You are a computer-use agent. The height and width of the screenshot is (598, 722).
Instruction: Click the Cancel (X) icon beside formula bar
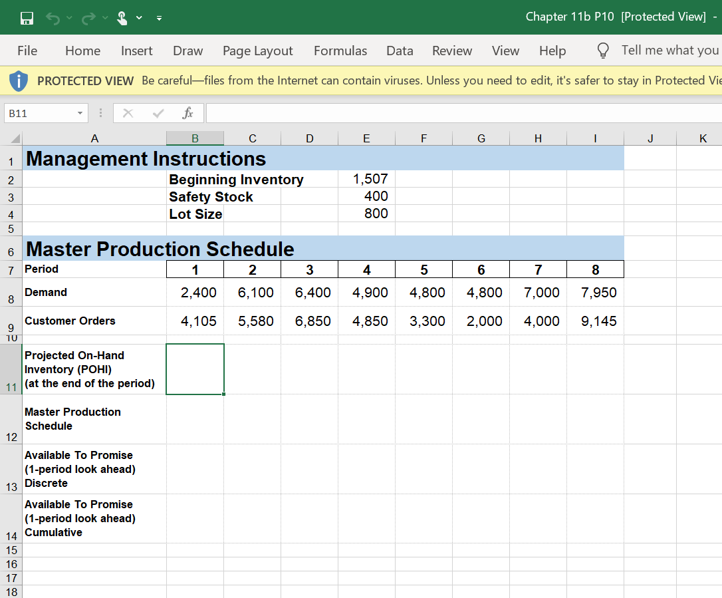coord(128,113)
